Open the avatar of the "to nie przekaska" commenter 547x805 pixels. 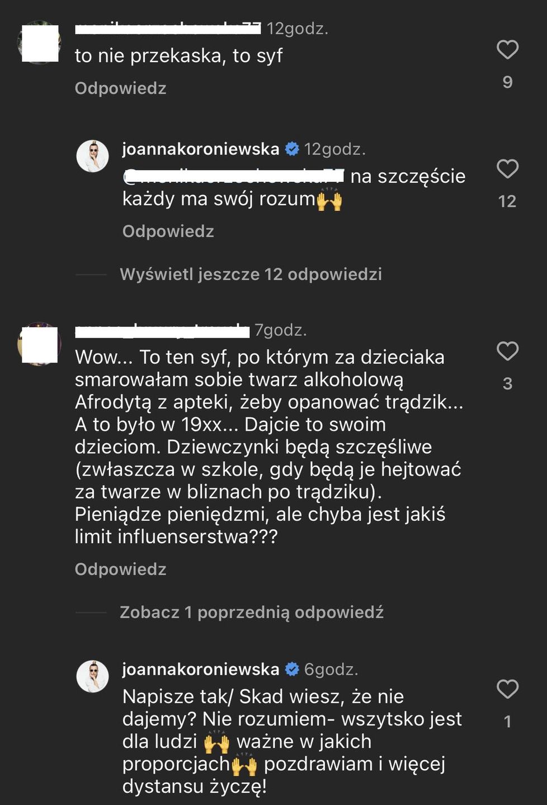click(x=40, y=43)
